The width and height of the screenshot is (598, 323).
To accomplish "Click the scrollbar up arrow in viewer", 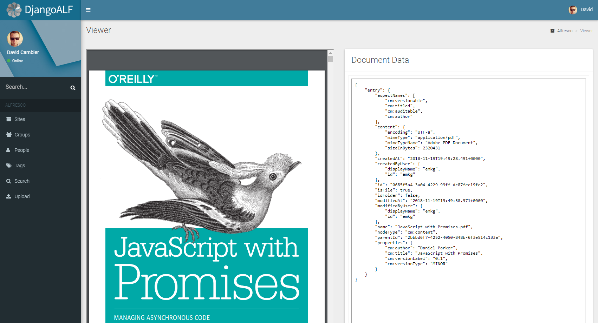I will pos(330,53).
